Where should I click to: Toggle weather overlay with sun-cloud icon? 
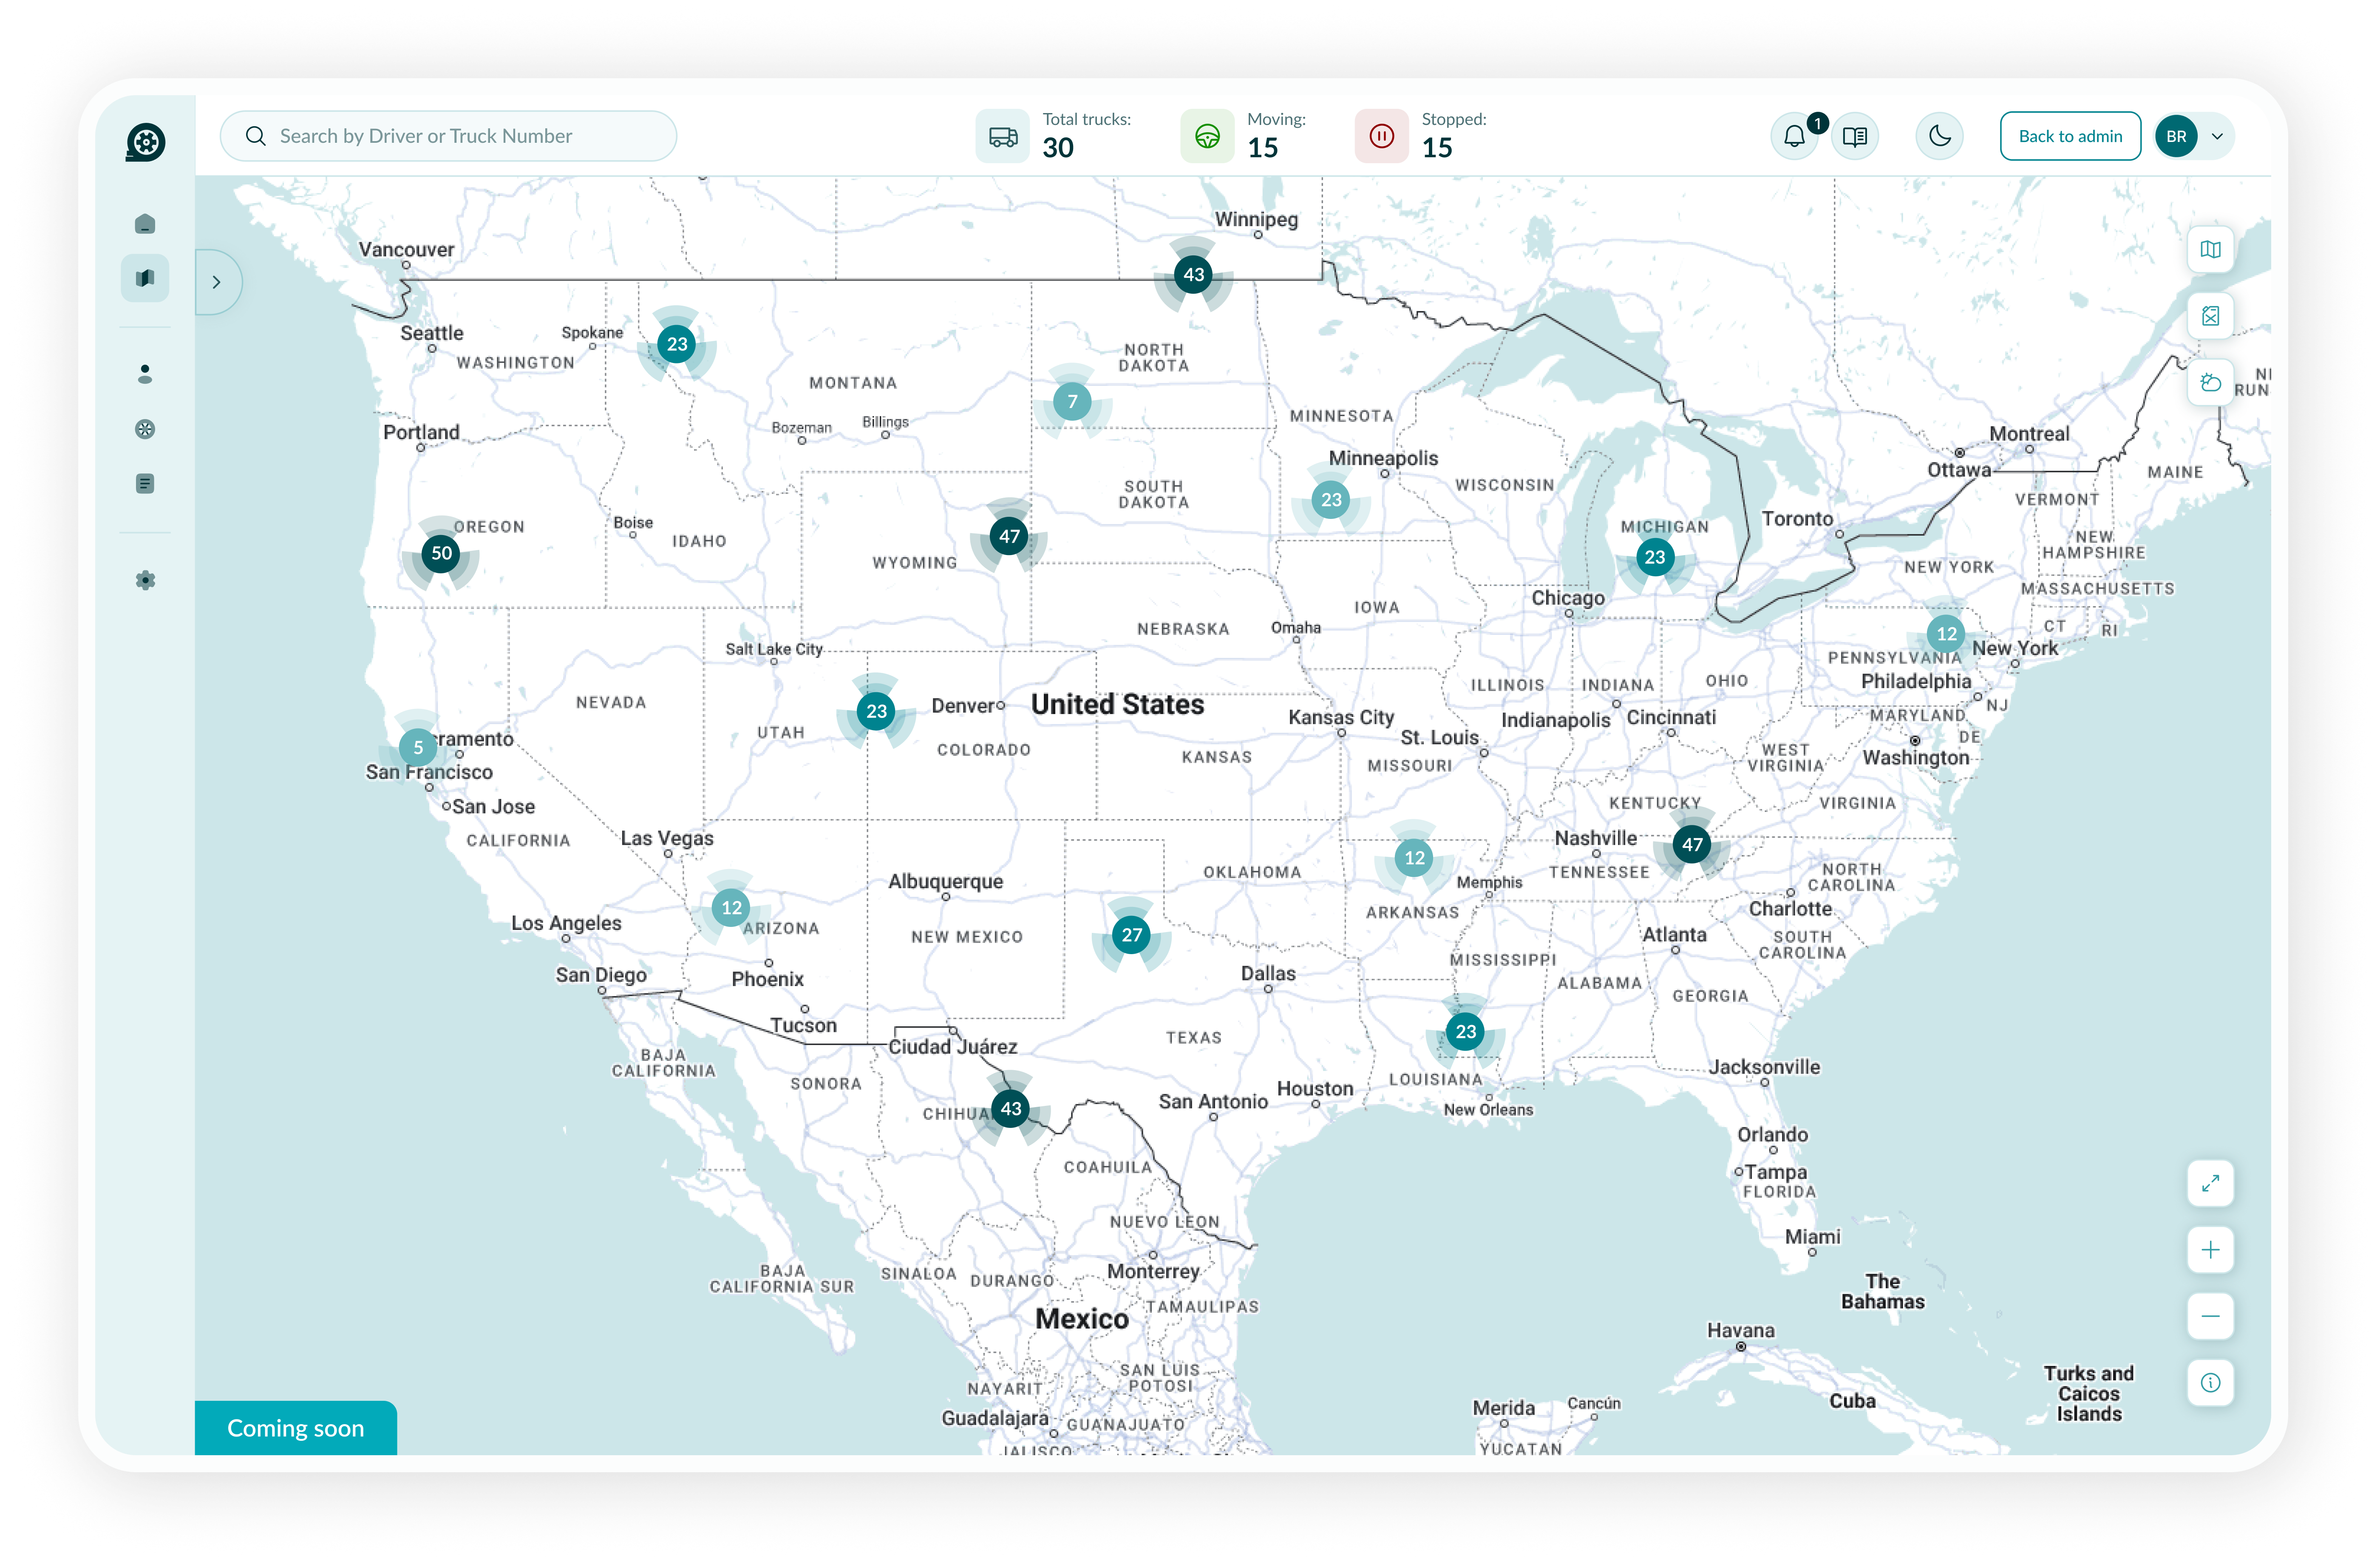point(2210,382)
